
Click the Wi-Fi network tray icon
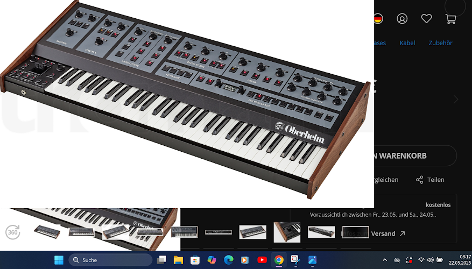(x=421, y=260)
